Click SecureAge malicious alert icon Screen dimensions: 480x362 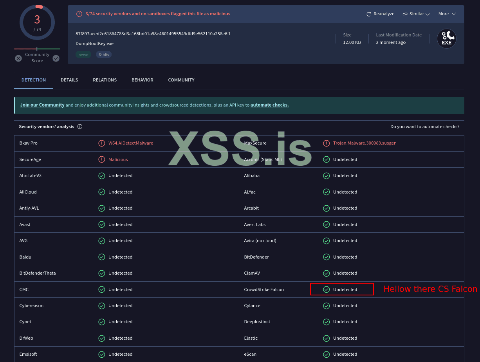(x=102, y=159)
